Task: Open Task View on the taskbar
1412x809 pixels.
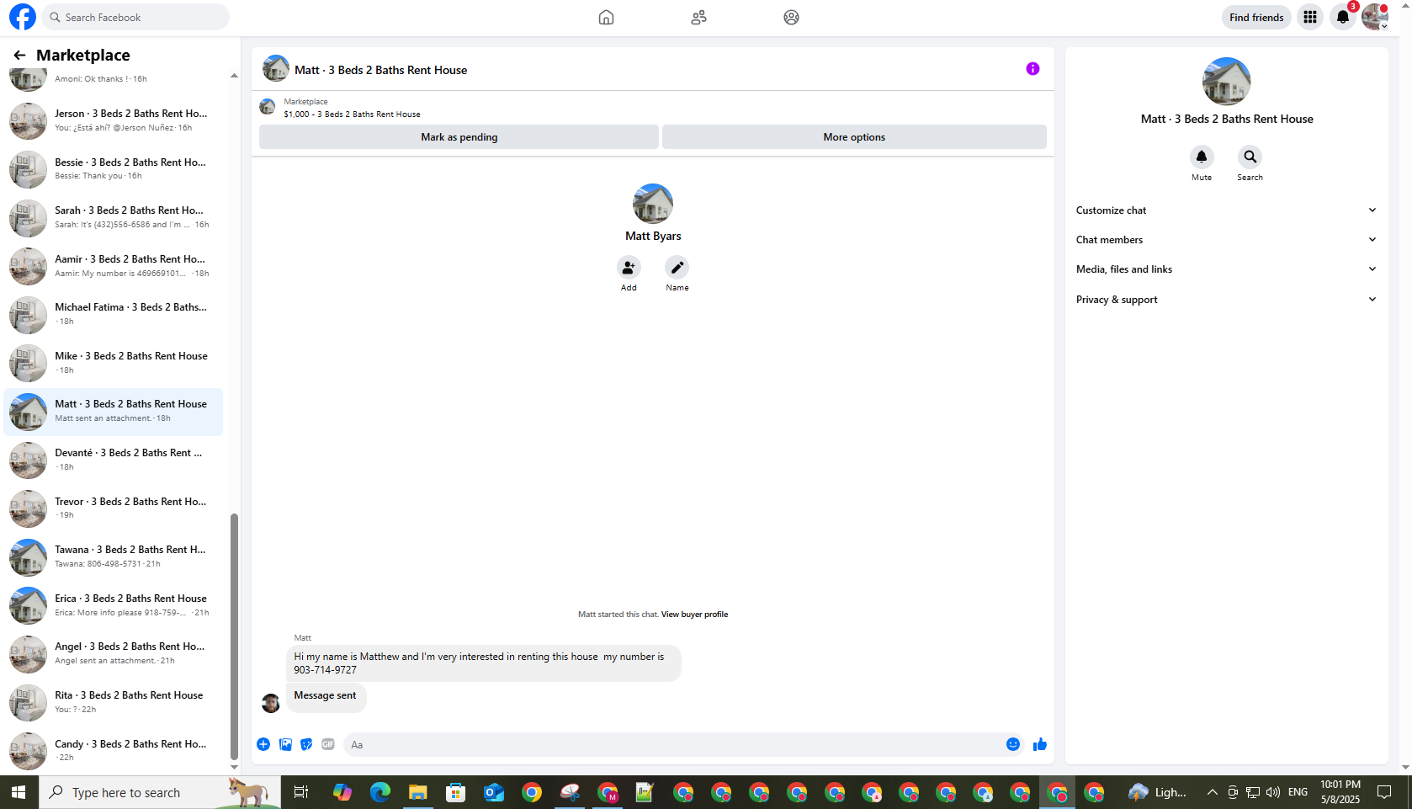Action: pyautogui.click(x=300, y=792)
